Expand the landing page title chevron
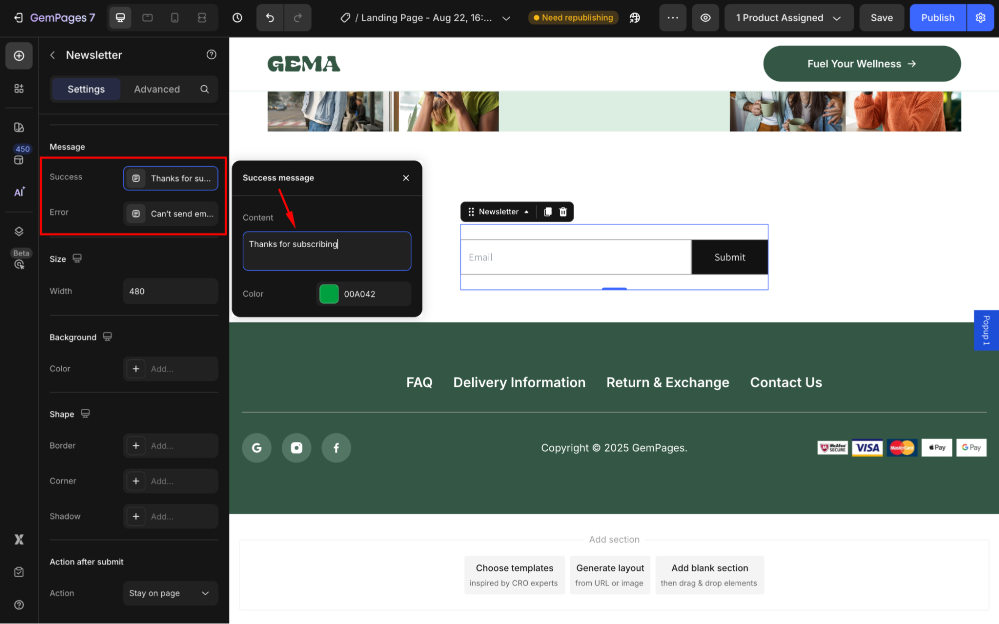This screenshot has width=999, height=624. (506, 18)
